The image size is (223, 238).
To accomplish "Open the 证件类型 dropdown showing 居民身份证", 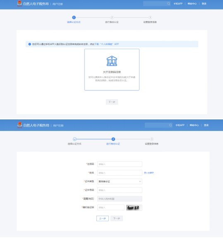I will coord(120,181).
